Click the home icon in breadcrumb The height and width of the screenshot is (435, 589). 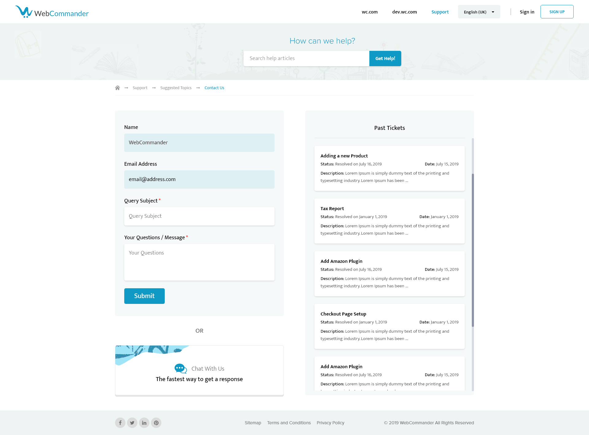click(x=117, y=88)
